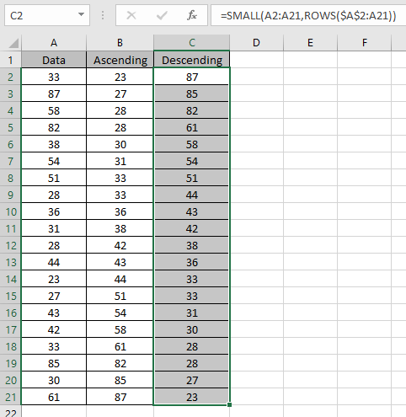Click the fill handle at cell C21

pyautogui.click(x=229, y=404)
